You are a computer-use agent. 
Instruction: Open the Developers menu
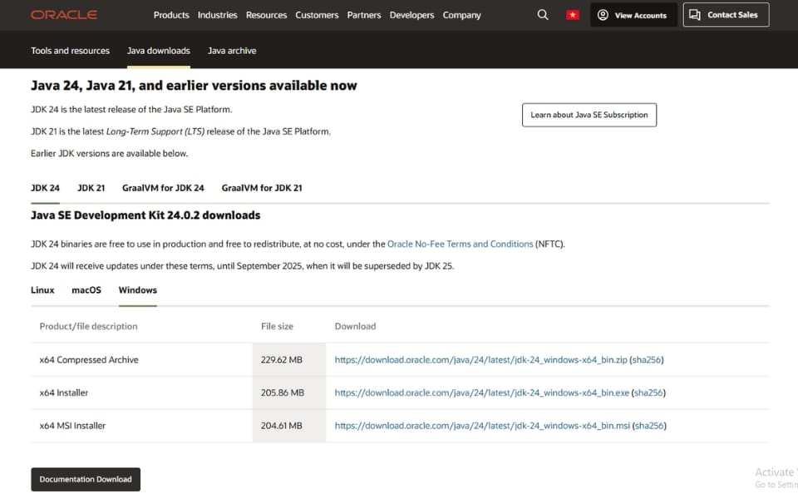pos(411,15)
